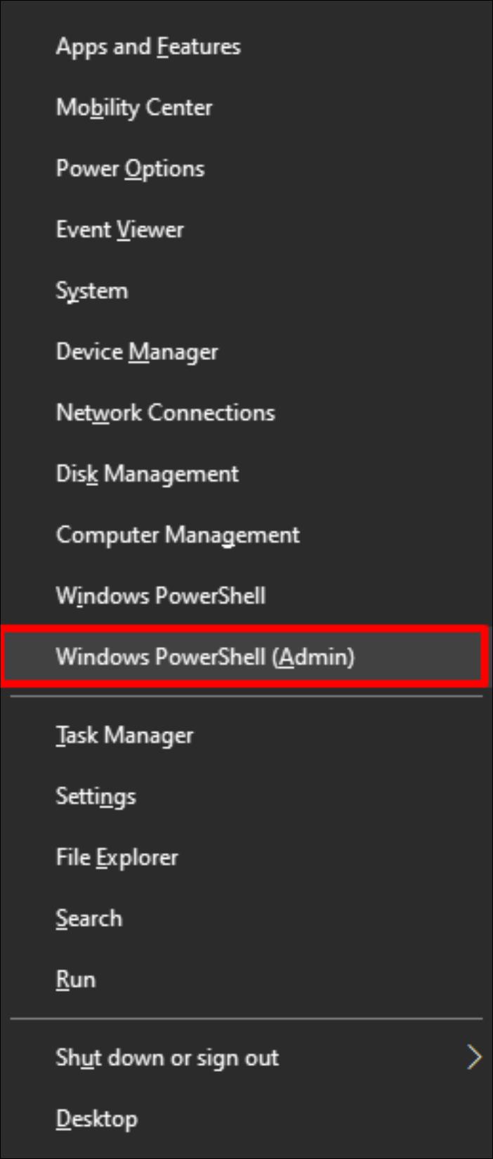Launch Event Viewer
This screenshot has width=493, height=1159.
120,229
